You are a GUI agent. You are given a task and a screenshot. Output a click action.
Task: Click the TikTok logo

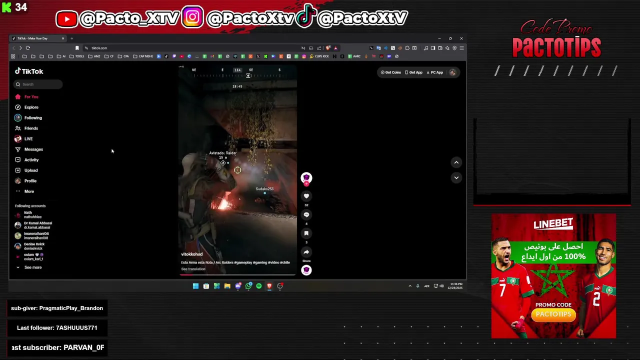(29, 71)
